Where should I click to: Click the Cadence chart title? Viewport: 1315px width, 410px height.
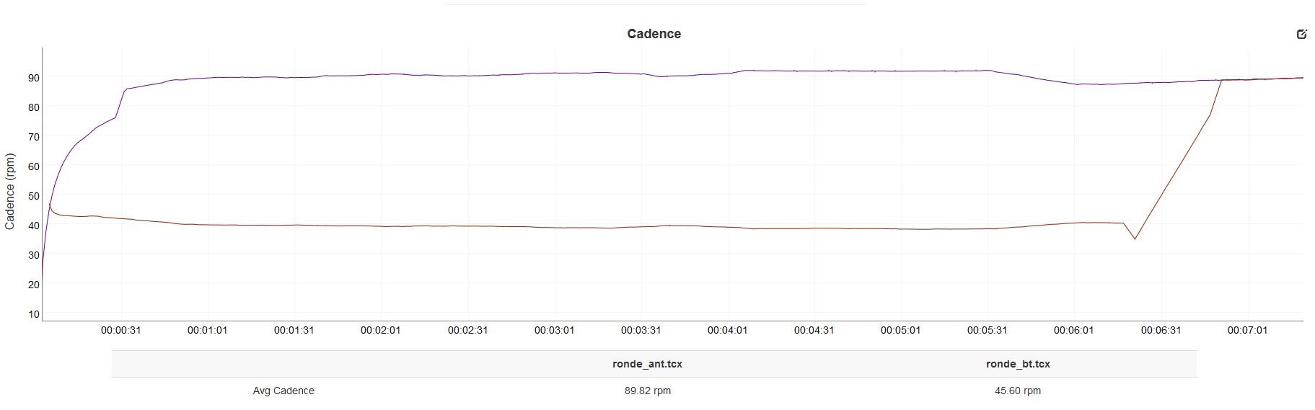click(x=654, y=34)
